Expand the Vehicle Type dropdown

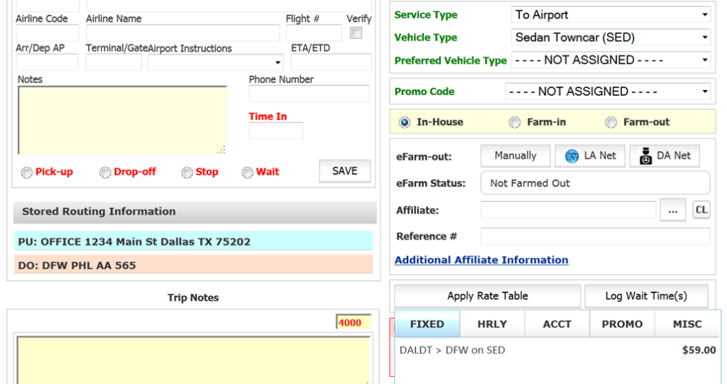coord(611,38)
